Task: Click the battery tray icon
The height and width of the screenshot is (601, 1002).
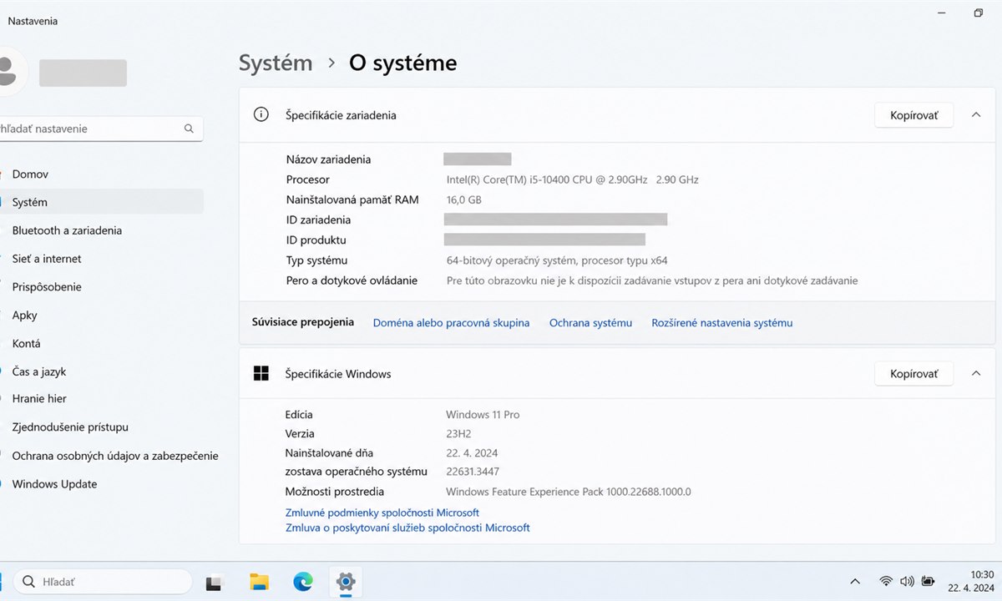Action: point(929,581)
